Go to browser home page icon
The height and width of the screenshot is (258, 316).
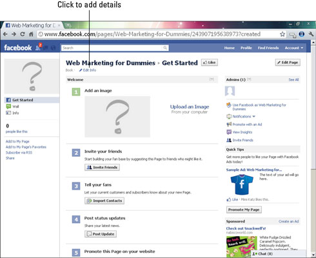[31, 34]
